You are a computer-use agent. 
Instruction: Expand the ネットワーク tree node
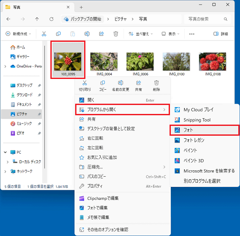[x=6, y=172]
